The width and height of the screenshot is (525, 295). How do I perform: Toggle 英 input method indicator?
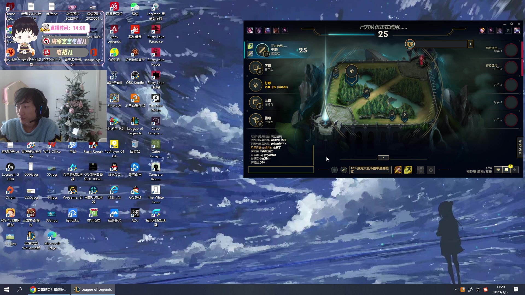click(478, 290)
